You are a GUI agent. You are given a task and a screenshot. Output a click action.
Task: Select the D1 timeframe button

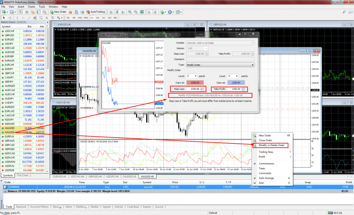click(x=104, y=18)
